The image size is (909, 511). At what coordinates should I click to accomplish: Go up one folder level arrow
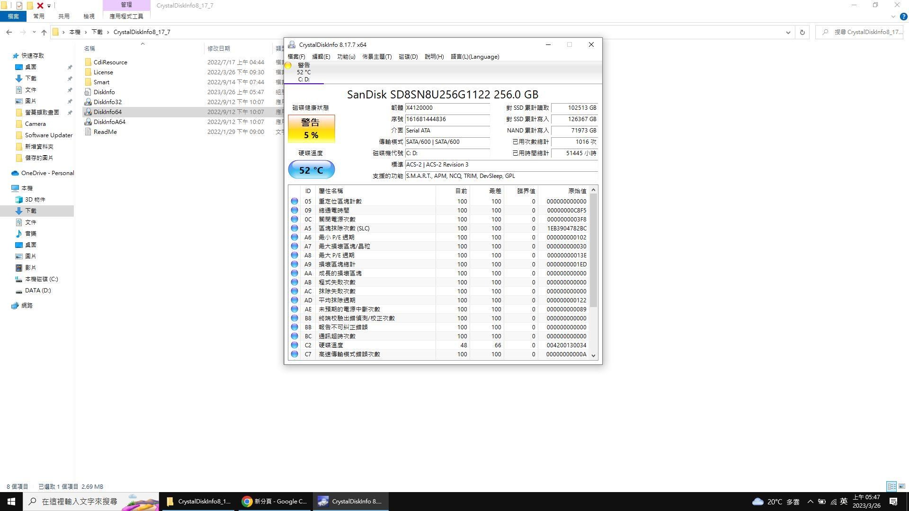point(44,32)
